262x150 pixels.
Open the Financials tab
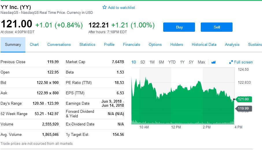tap(131, 44)
